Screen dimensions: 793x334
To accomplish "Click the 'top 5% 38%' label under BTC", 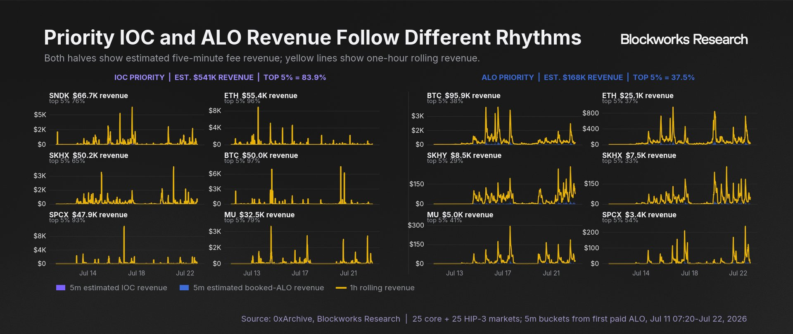I will 445,101.
